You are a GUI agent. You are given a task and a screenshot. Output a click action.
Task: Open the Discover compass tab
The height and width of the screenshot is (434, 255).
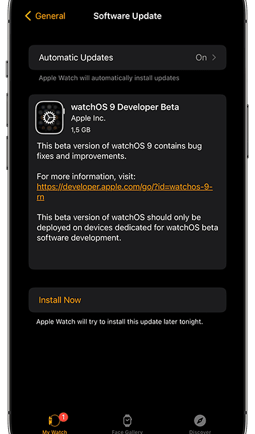pyautogui.click(x=200, y=424)
